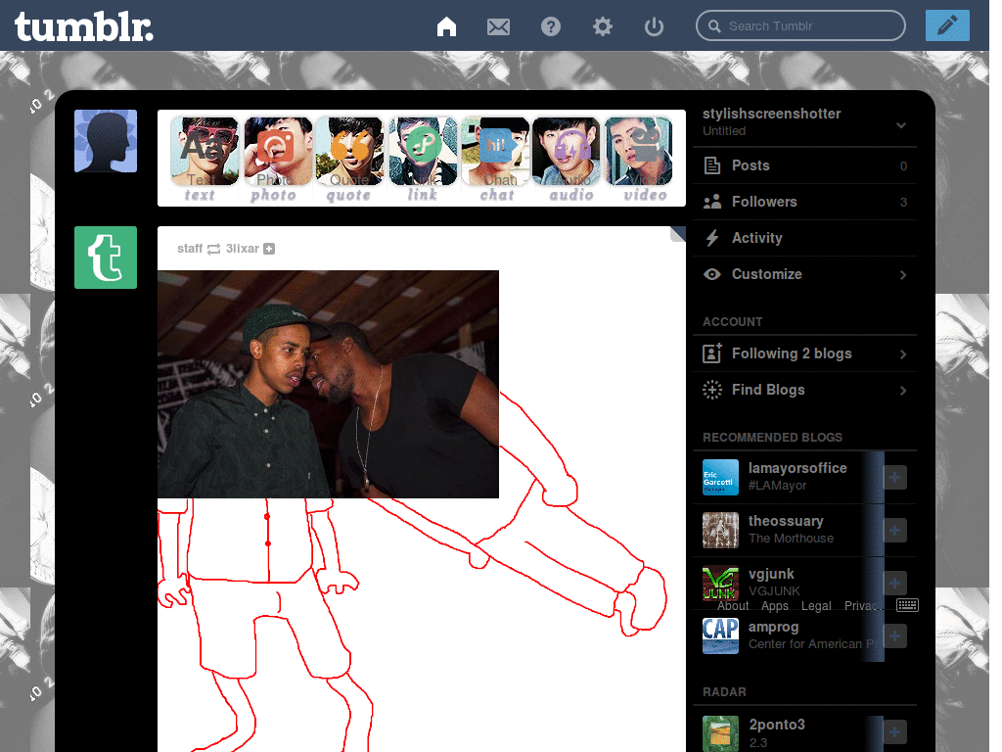The height and width of the screenshot is (752, 1002).
Task: Open the help question mark icon
Action: 550,26
